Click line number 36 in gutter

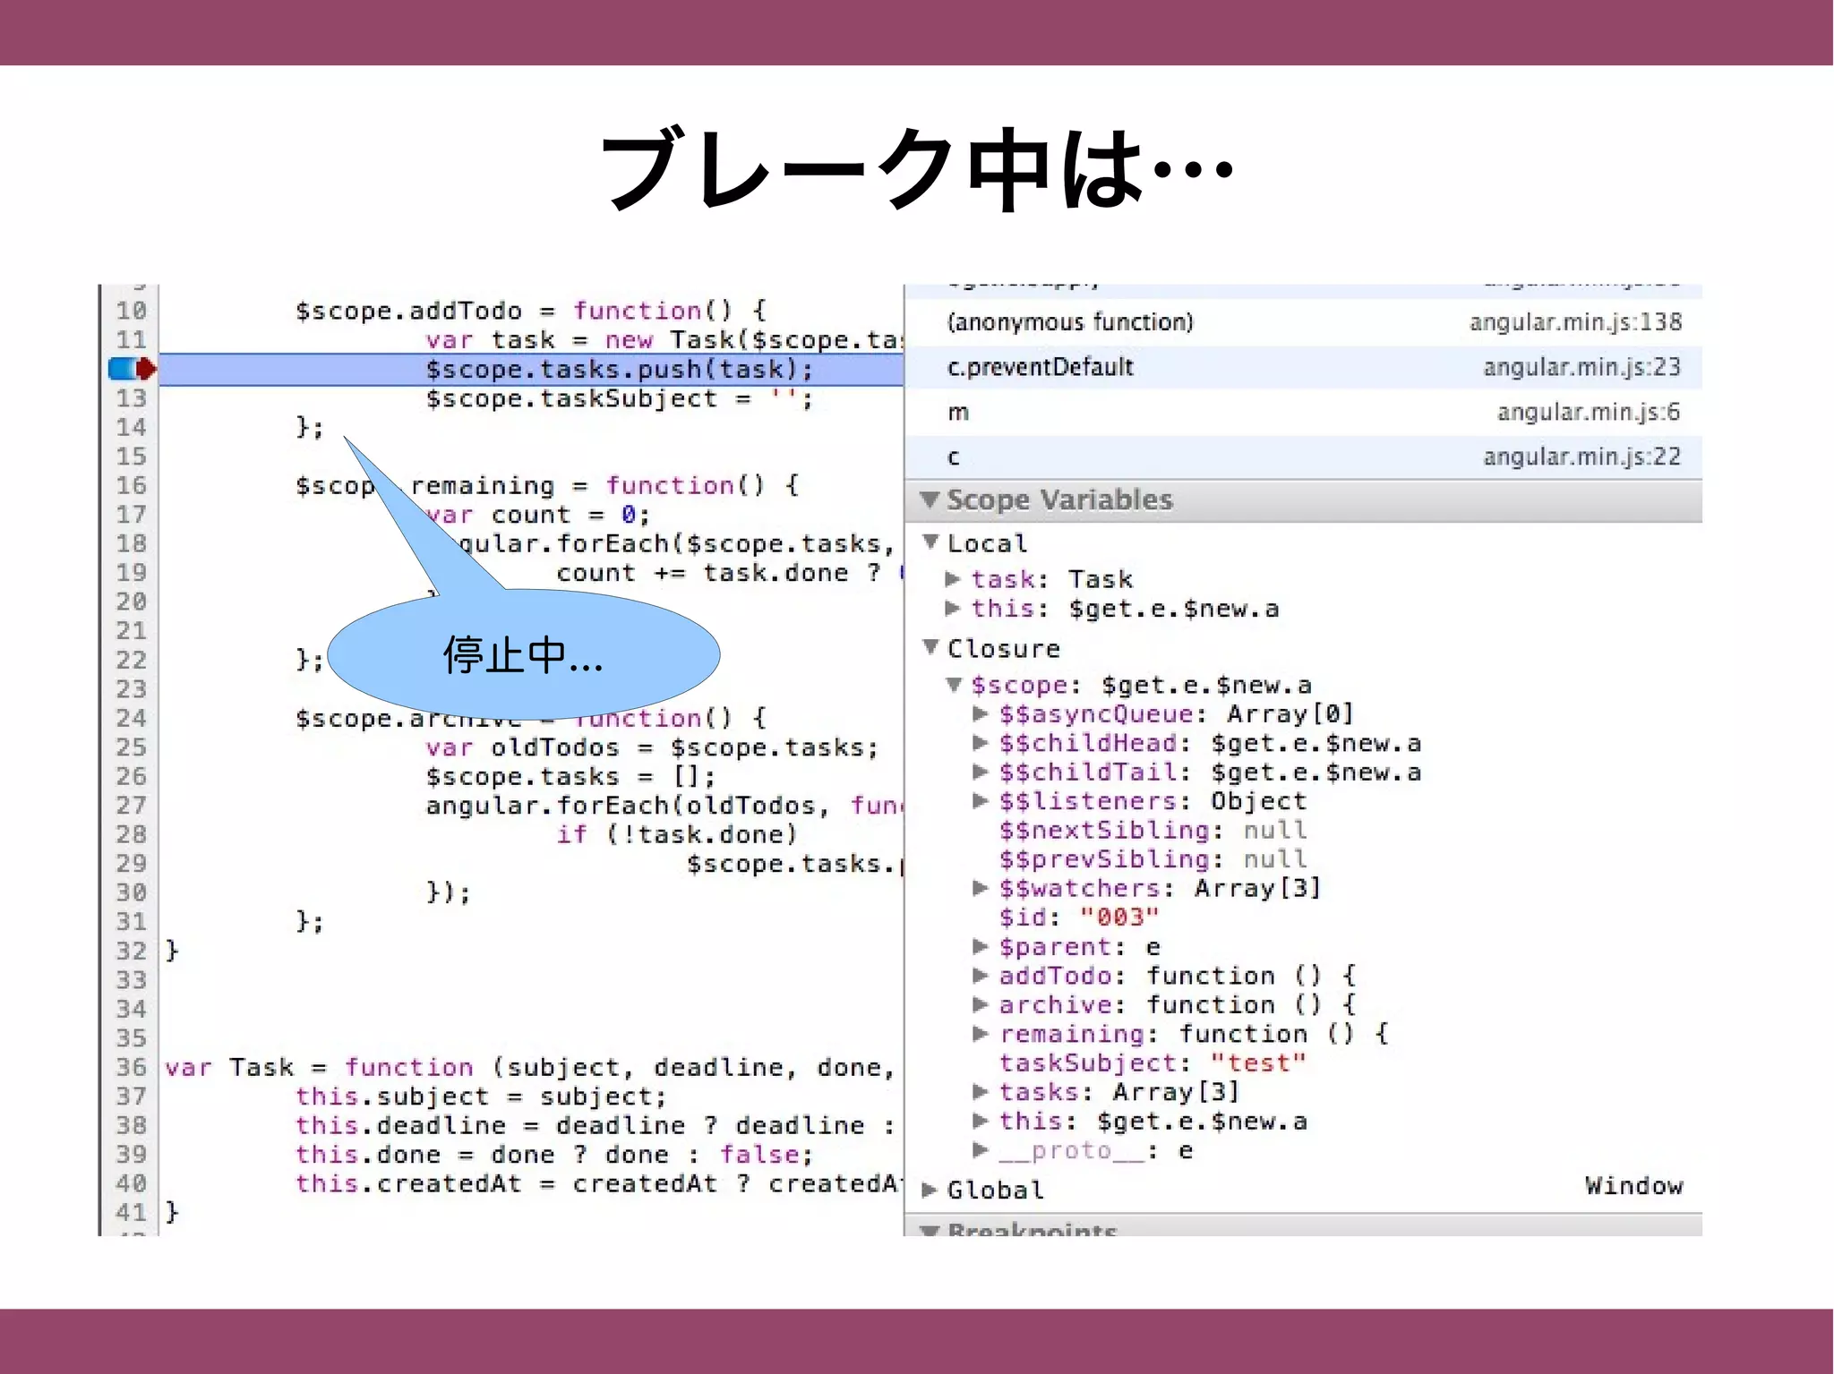(131, 1067)
